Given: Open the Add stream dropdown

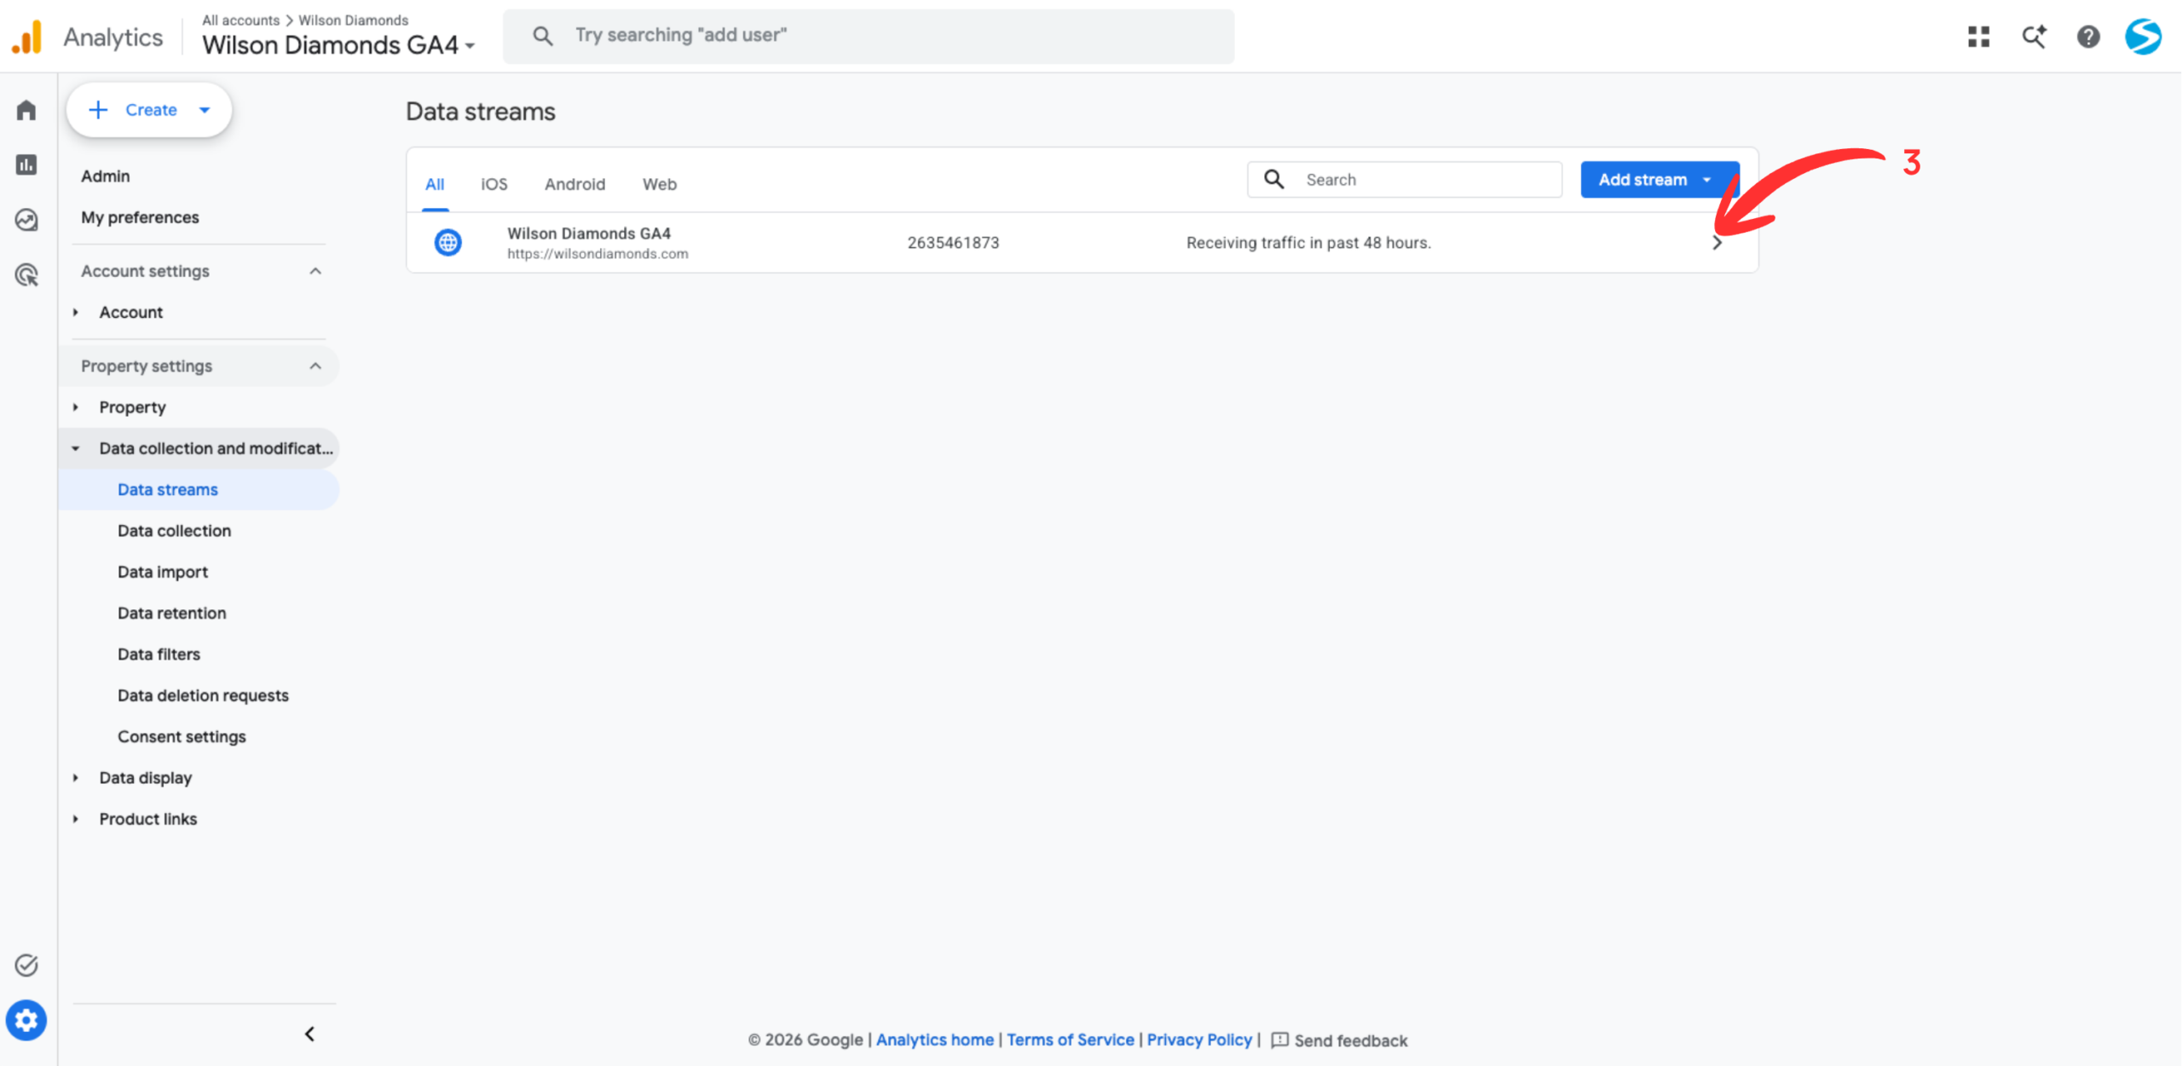Looking at the screenshot, I should tap(1660, 179).
